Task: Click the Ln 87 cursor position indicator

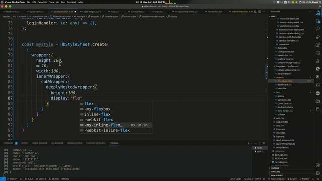Action: [235, 179]
